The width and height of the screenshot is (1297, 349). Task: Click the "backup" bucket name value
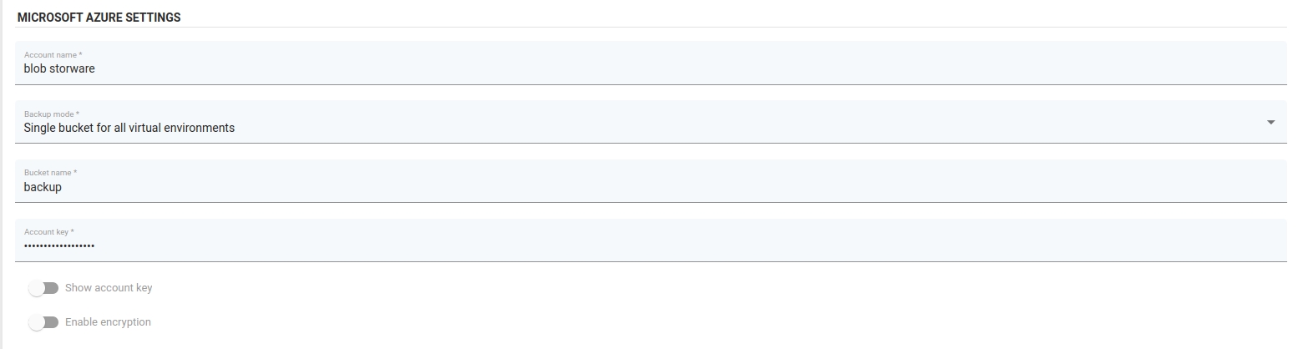coord(43,187)
